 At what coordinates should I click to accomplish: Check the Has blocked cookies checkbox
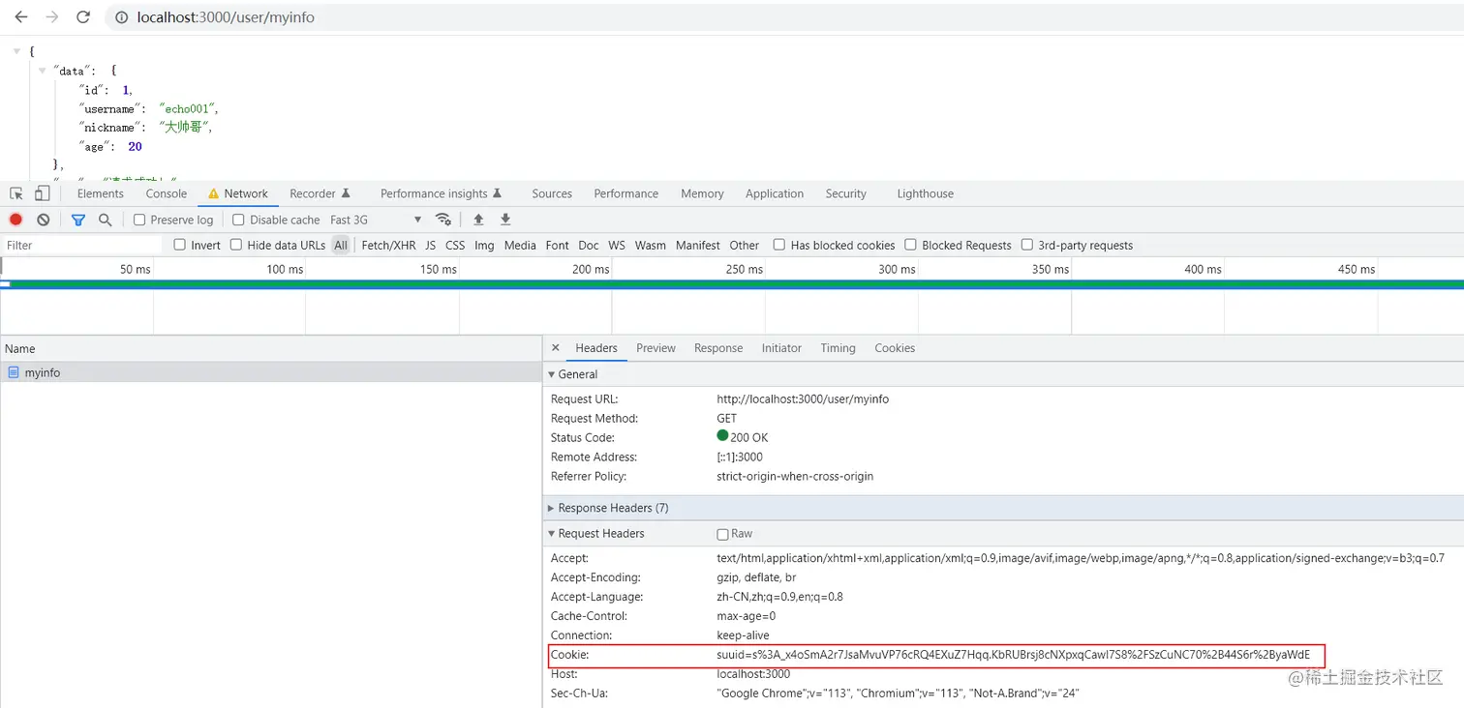[778, 245]
